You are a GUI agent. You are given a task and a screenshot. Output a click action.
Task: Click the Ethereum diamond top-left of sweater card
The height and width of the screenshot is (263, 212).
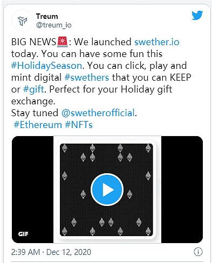coord(65,148)
